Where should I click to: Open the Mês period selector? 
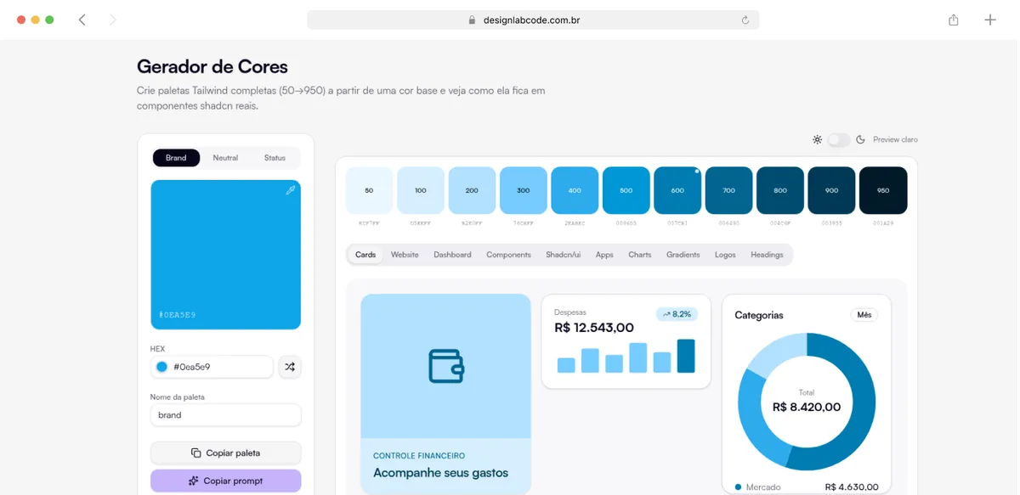[x=864, y=315]
